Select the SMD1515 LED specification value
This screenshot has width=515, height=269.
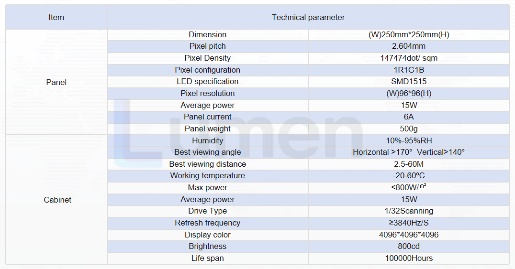(409, 81)
